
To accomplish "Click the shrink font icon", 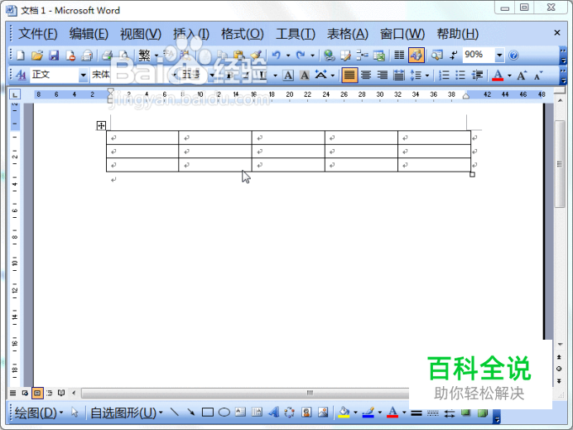I will [538, 75].
